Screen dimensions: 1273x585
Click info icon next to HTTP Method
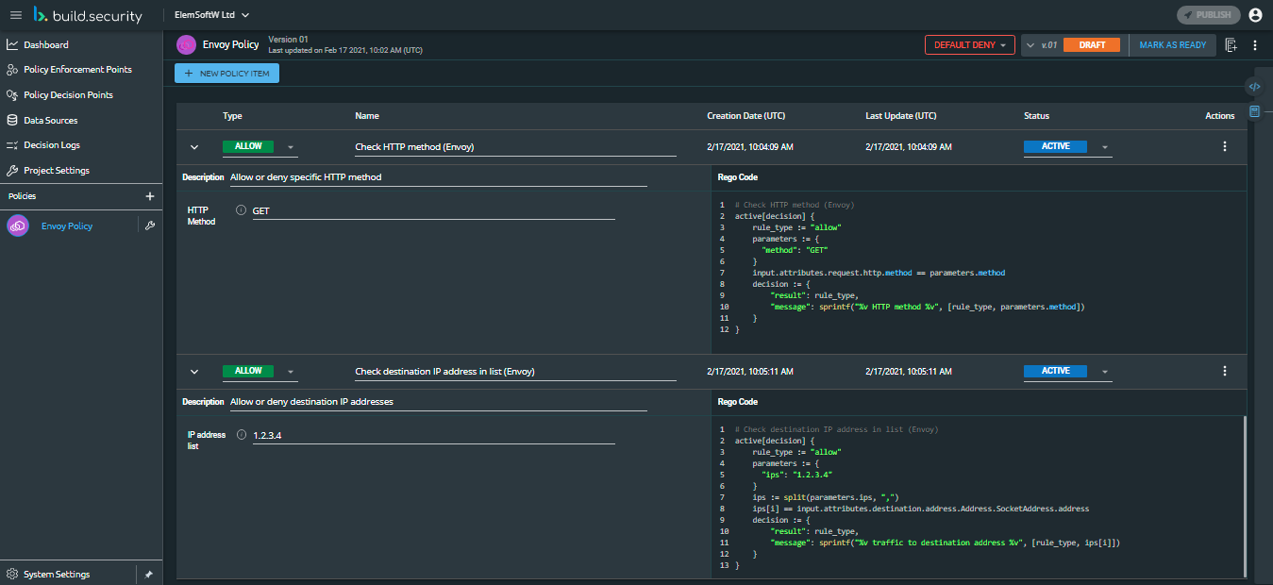tap(241, 210)
